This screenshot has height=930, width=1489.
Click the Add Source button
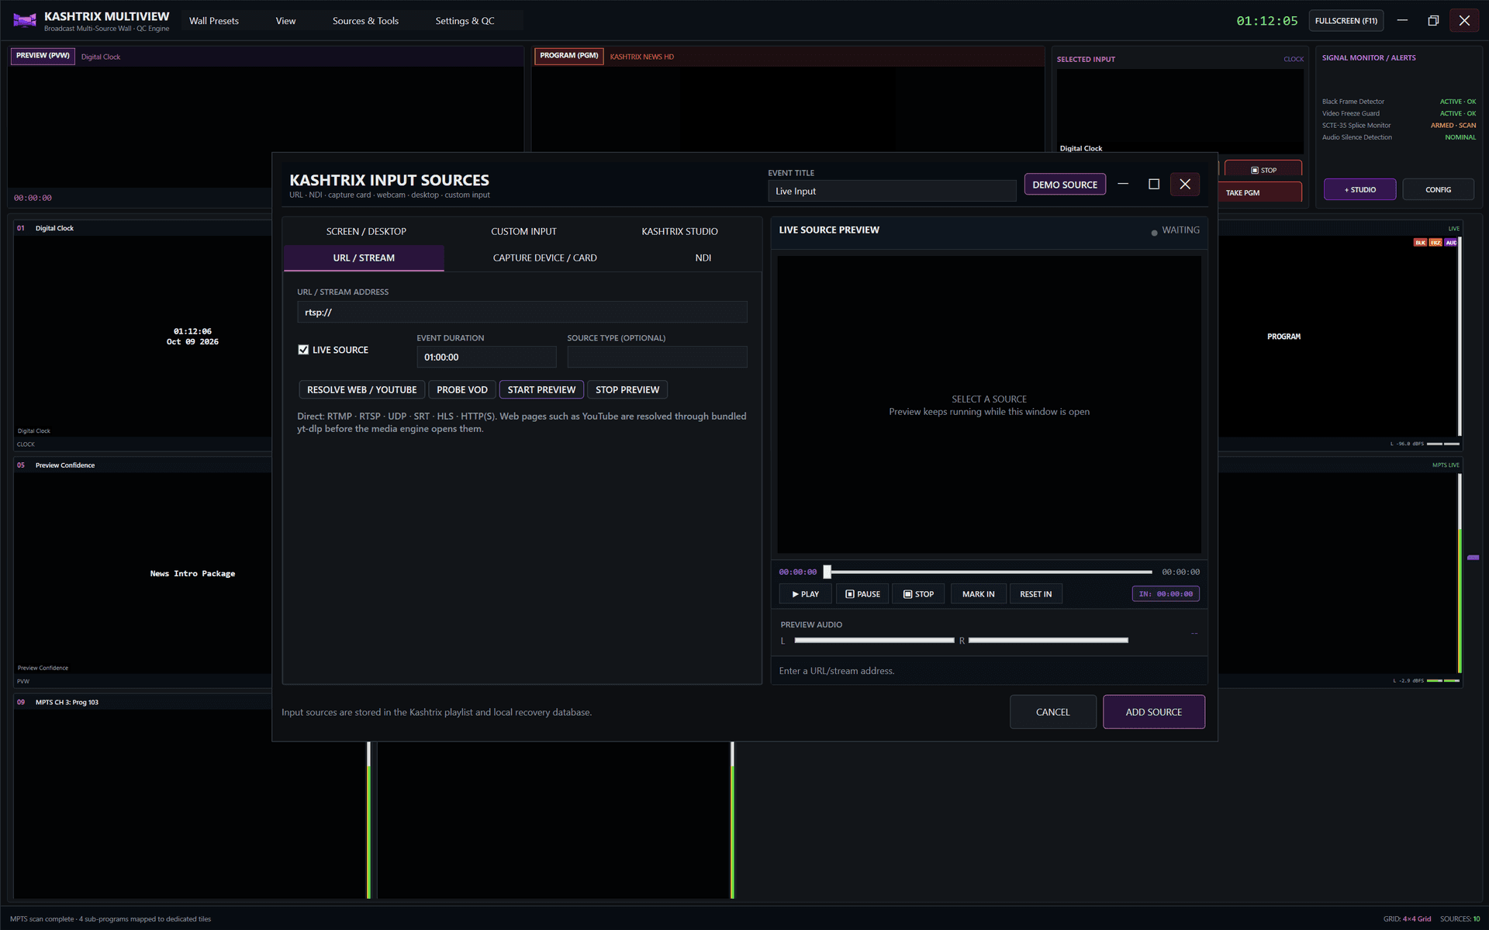(x=1154, y=712)
